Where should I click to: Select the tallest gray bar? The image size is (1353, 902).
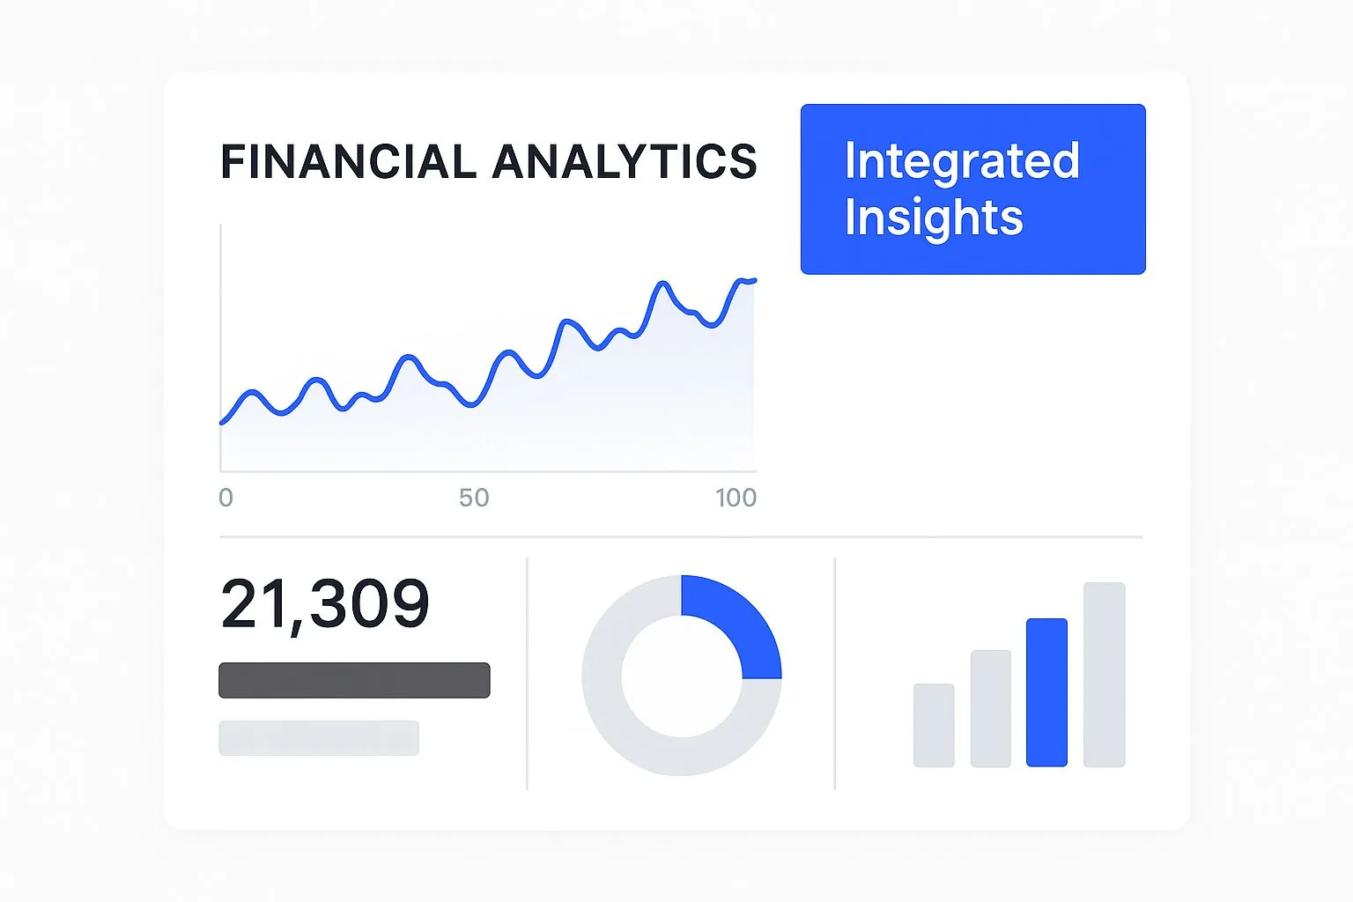(x=1104, y=675)
